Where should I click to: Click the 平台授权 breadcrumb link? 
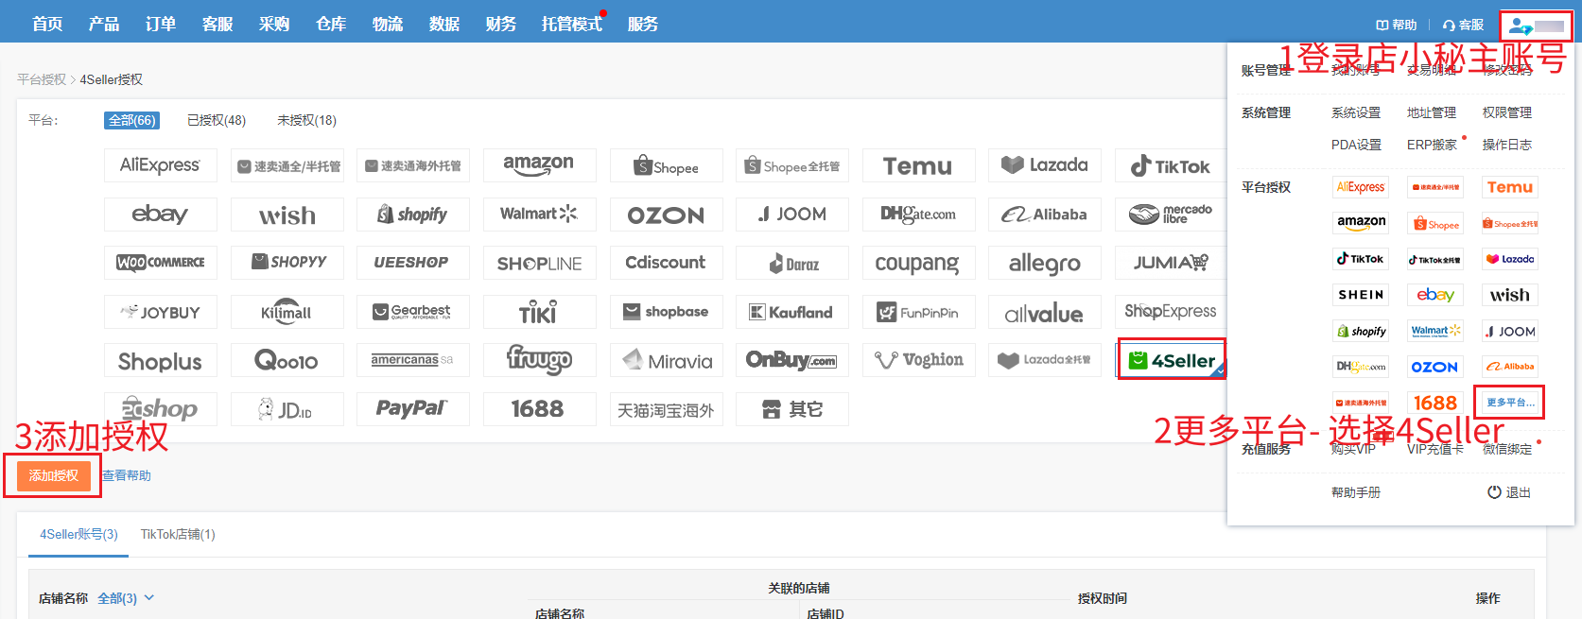tap(42, 79)
